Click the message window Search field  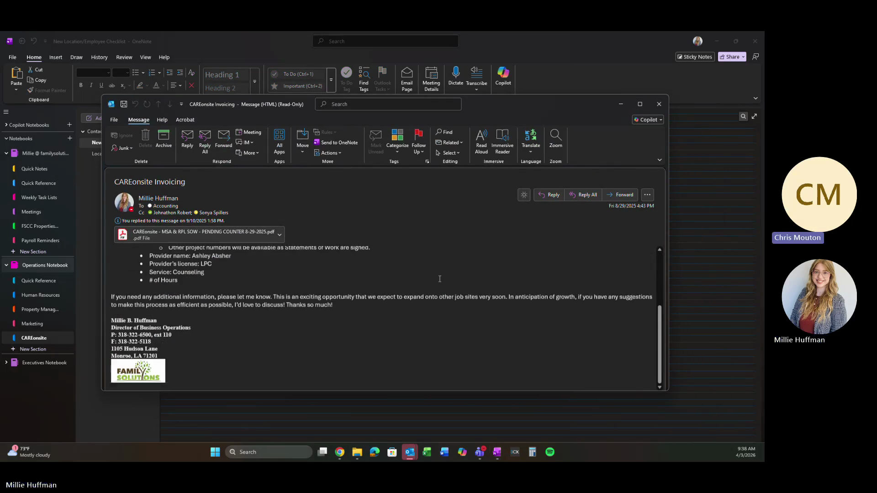coord(388,104)
